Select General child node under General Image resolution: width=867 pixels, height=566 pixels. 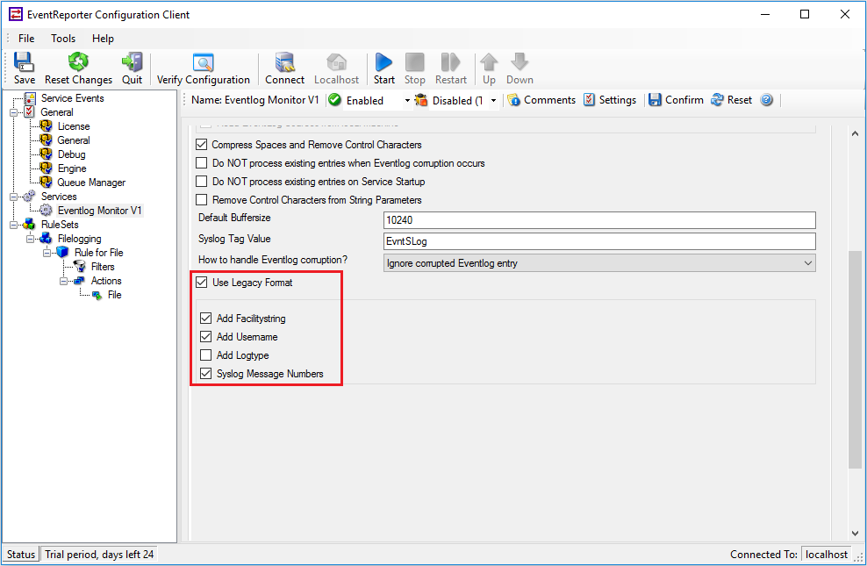[74, 140]
